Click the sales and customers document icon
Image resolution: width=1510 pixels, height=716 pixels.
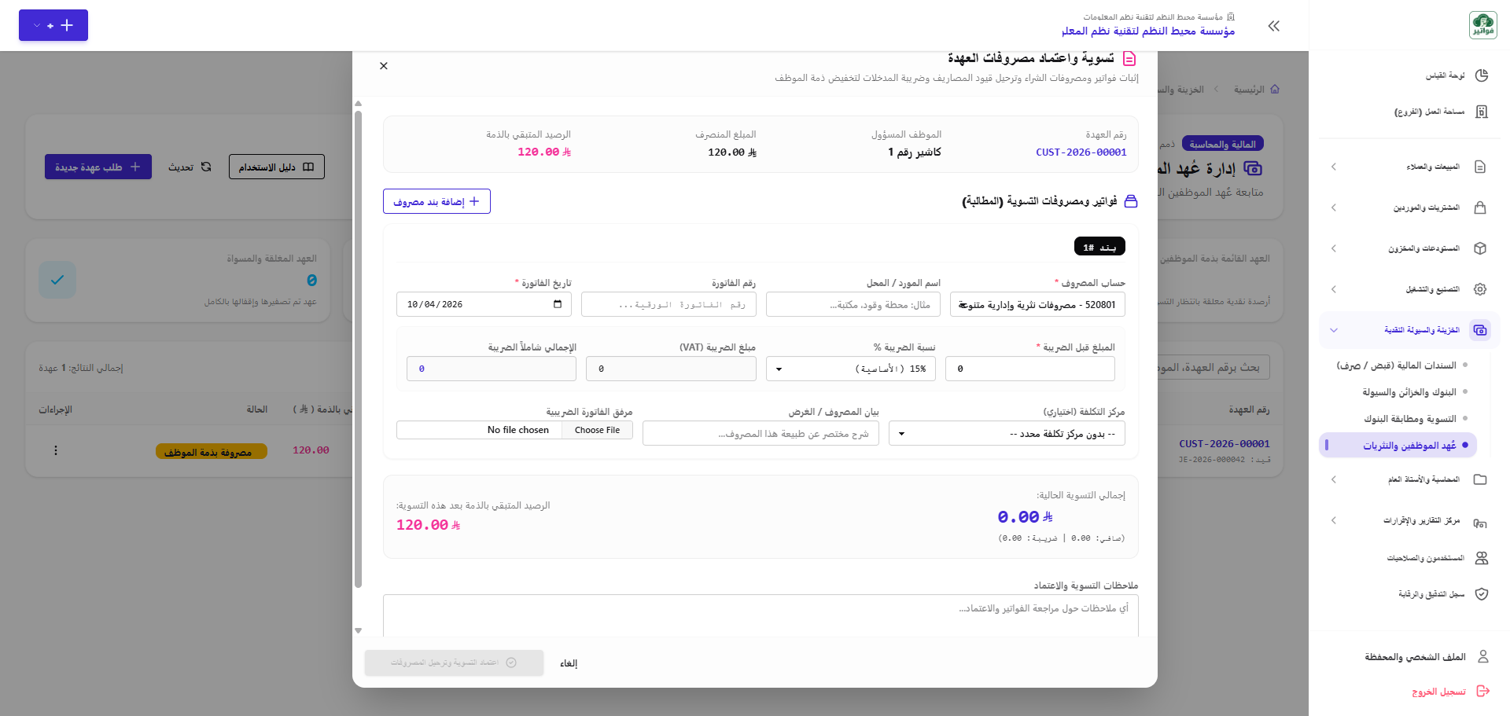1480,167
